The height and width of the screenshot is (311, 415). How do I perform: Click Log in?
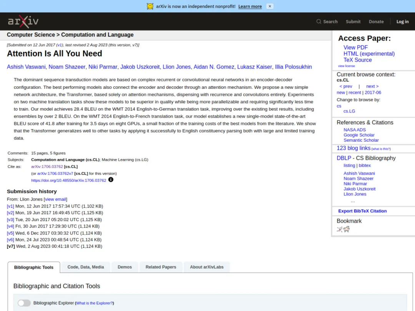[x=402, y=22]
